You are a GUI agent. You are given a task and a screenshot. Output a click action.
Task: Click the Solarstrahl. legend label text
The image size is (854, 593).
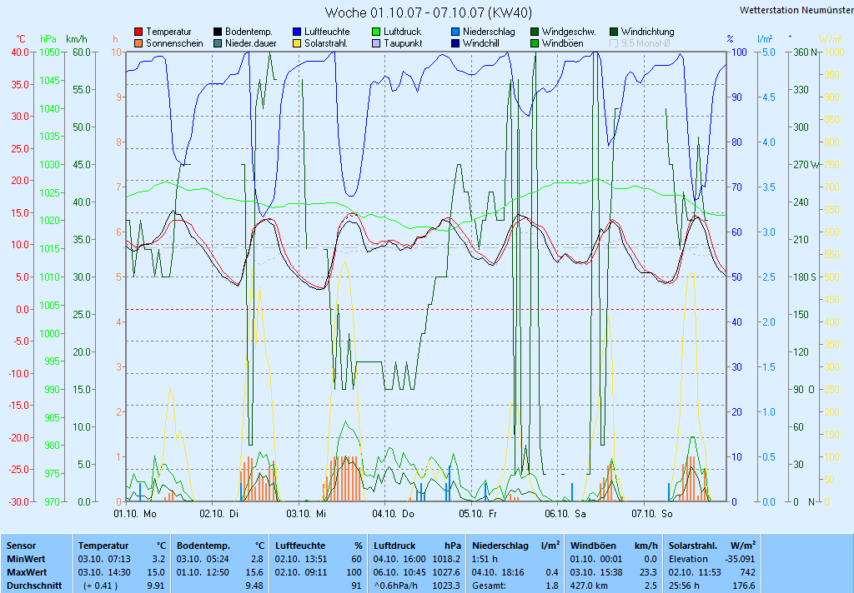click(x=326, y=43)
